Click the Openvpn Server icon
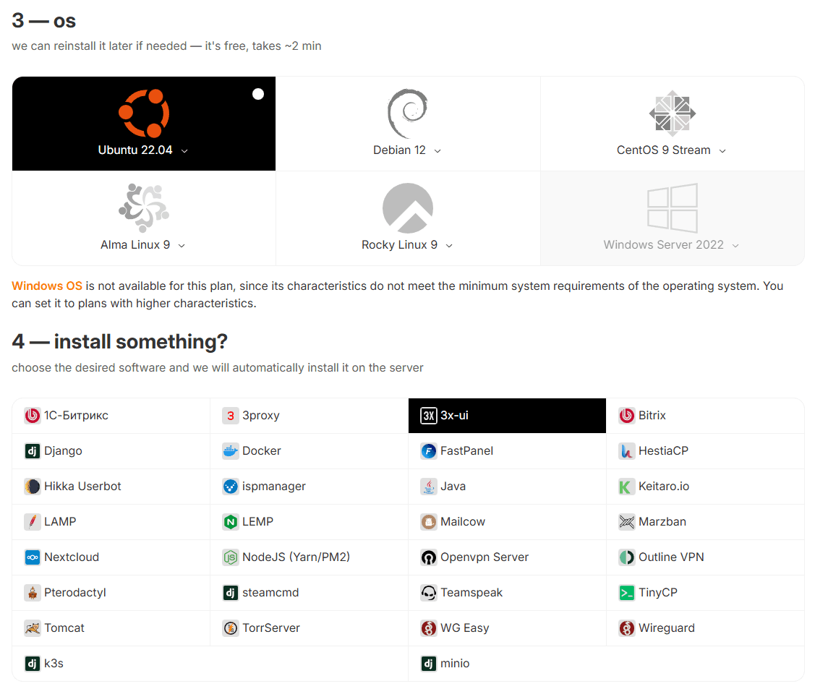The width and height of the screenshot is (815, 689). pyautogui.click(x=428, y=557)
